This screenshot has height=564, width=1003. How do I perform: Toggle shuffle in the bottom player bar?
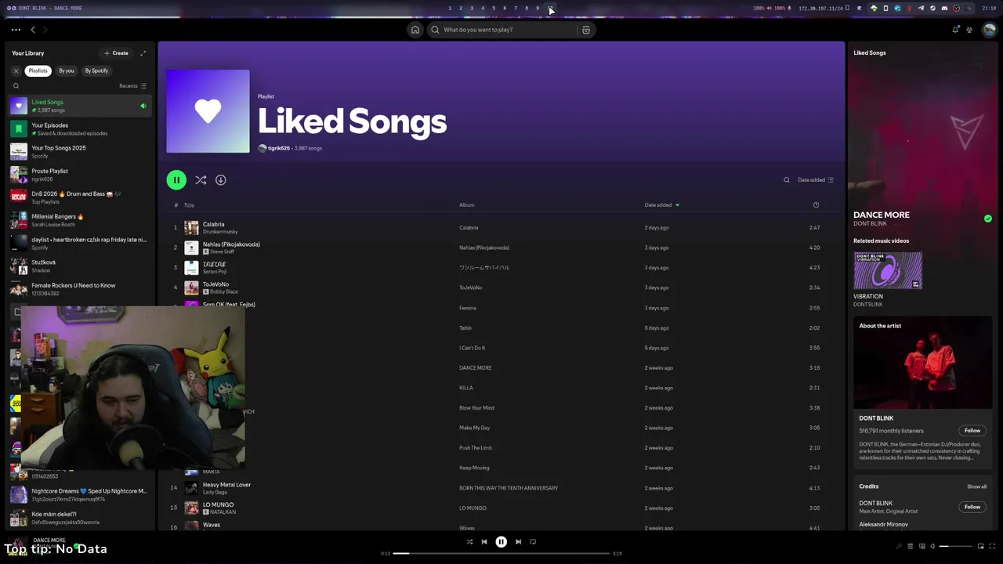pos(469,542)
